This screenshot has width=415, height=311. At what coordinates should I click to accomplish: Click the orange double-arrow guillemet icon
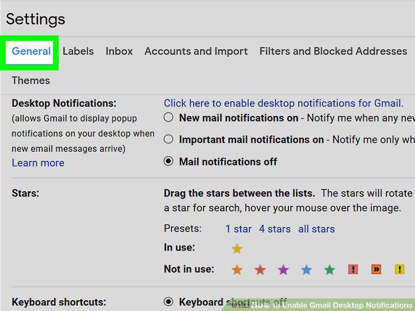(x=376, y=269)
